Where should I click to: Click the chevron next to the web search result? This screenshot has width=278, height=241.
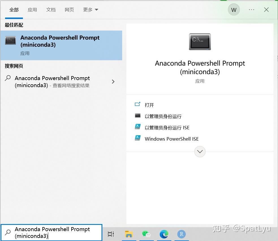coord(113,81)
